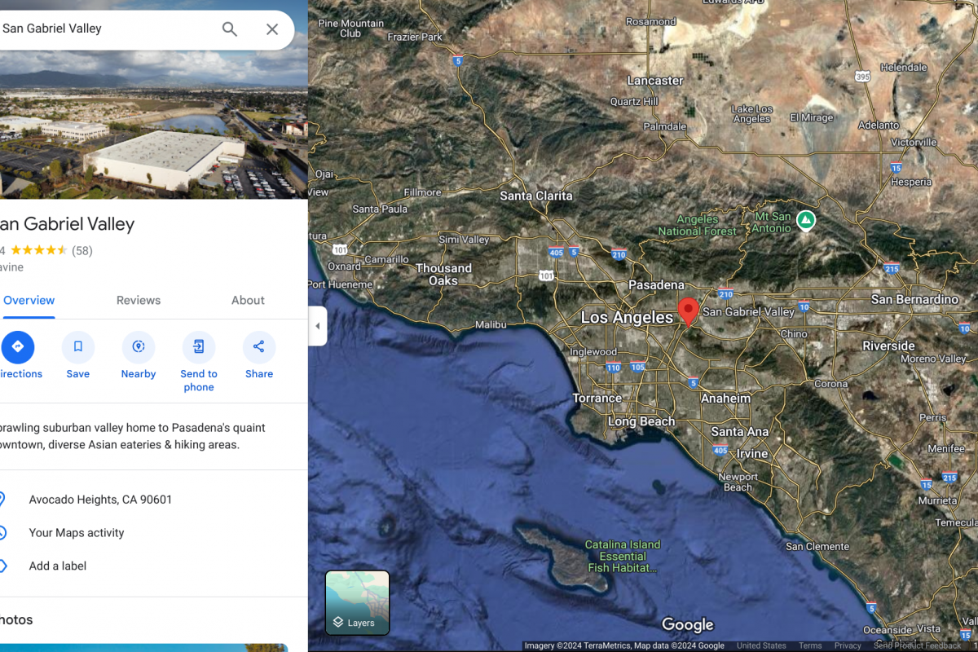Click Add a label
This screenshot has height=652, width=978.
[x=57, y=566]
